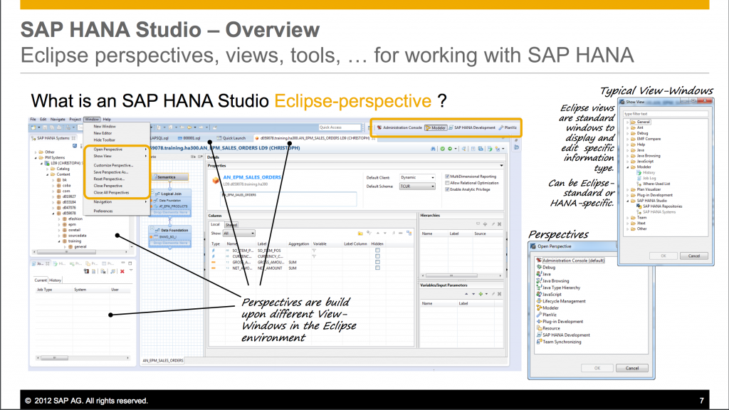Switch to PlanViz perspective in toolbar

(x=508, y=127)
